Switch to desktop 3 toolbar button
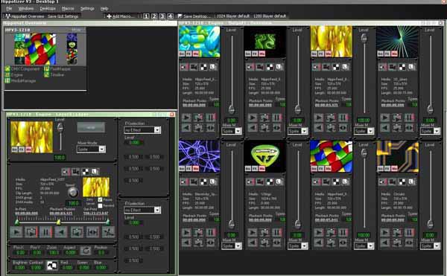Image resolution: width=447 pixels, height=276 pixels. pos(162,16)
